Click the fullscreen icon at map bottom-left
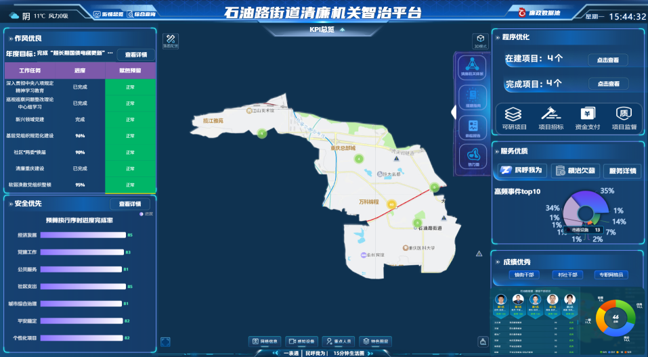Viewport: 648px width, 357px height. [x=165, y=341]
